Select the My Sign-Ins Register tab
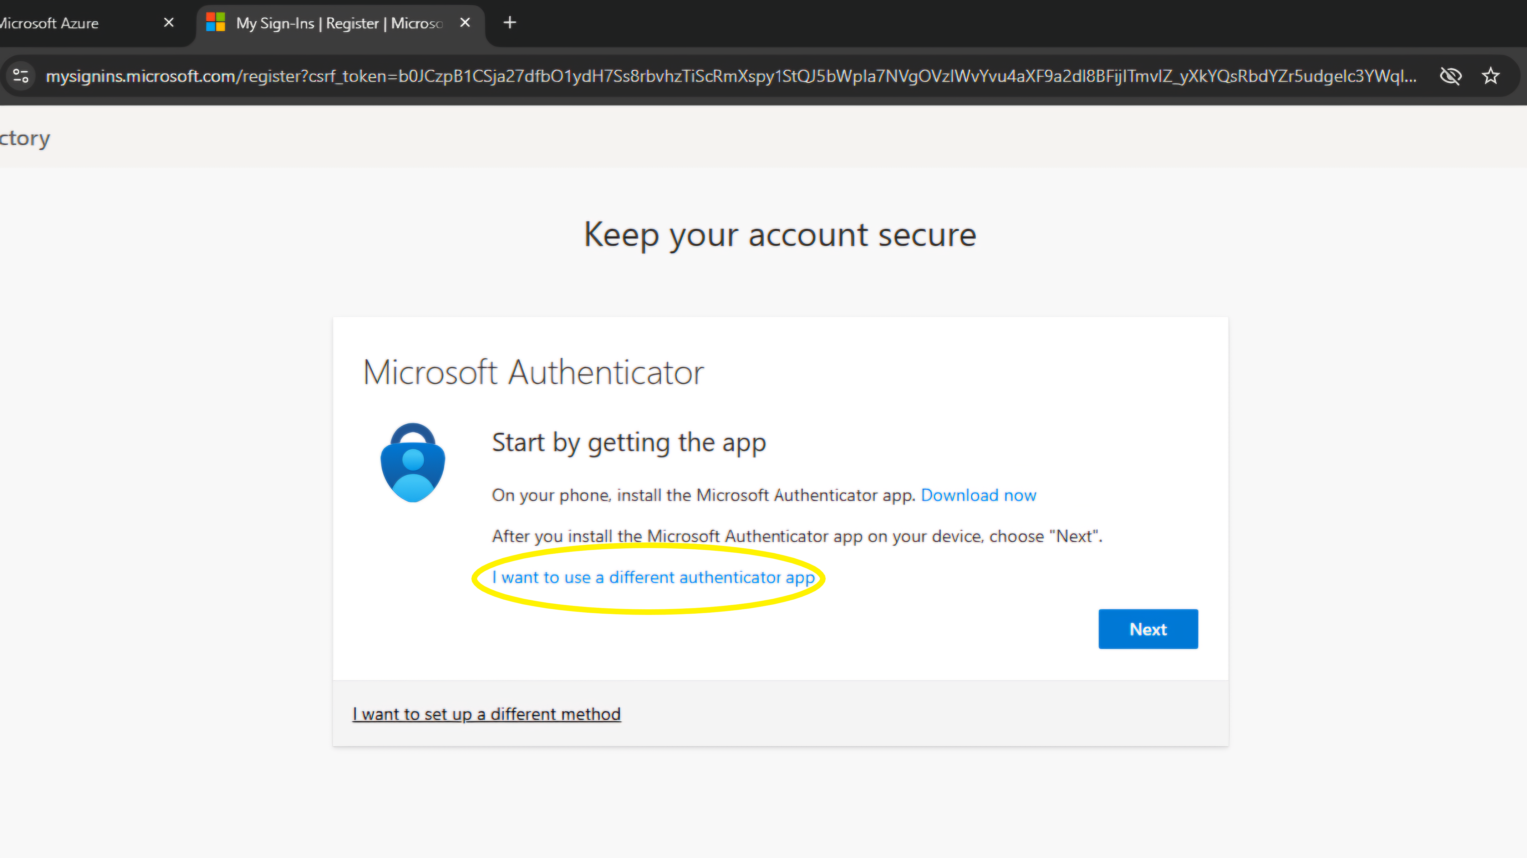Screen dimensions: 1527x858 click(x=339, y=23)
